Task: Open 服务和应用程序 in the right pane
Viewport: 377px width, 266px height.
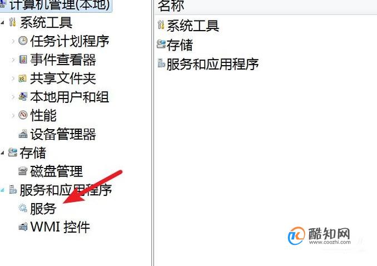Action: [x=212, y=64]
